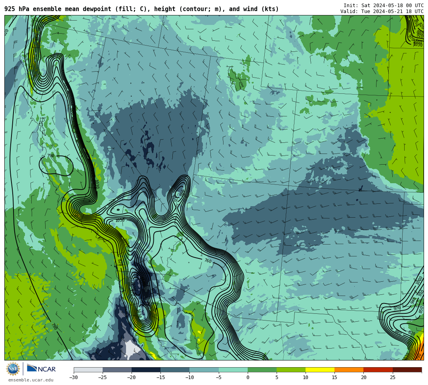
Task: Click the -20 to -15 dark navy swatch
Action: coord(146,370)
